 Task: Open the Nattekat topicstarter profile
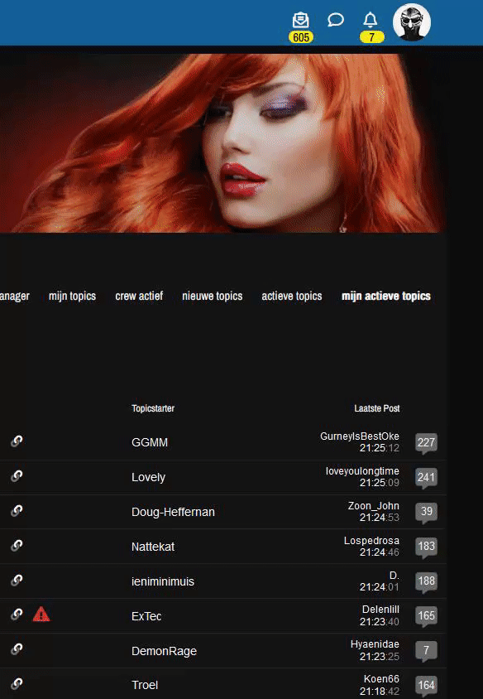pyautogui.click(x=153, y=547)
